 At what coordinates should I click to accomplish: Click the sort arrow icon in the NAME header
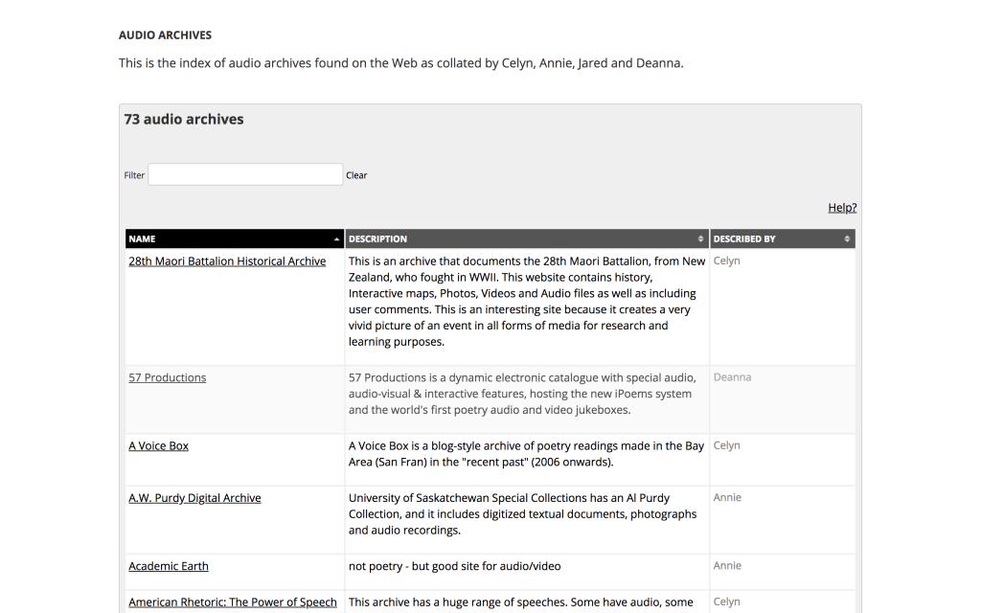point(336,238)
